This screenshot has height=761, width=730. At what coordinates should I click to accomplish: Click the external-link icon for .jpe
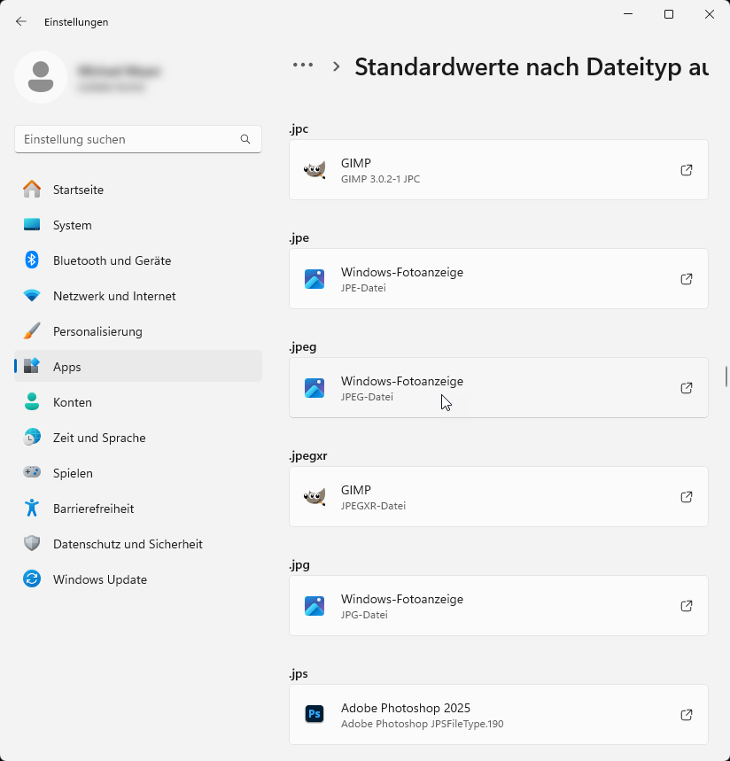687,279
